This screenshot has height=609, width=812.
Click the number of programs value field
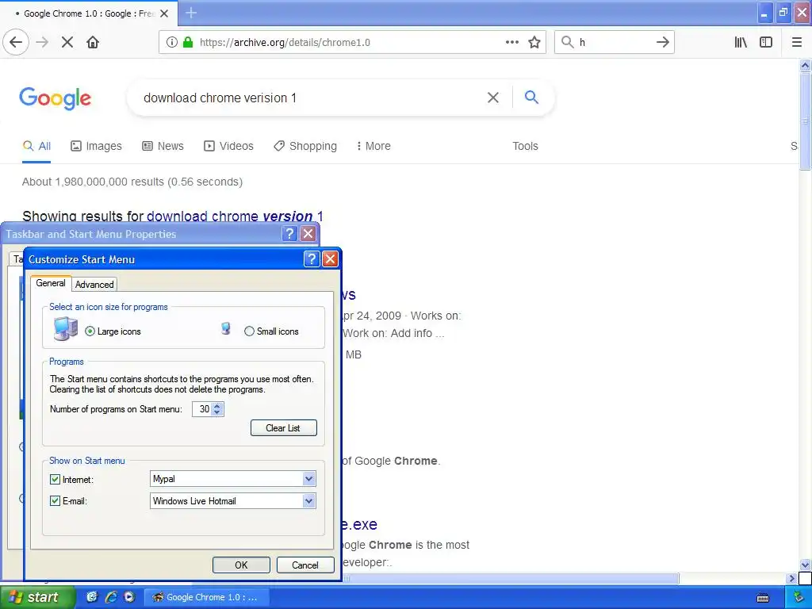point(203,409)
